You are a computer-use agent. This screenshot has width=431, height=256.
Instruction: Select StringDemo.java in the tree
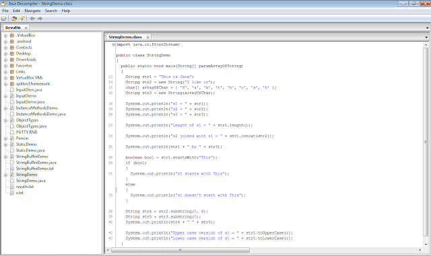coord(30,181)
